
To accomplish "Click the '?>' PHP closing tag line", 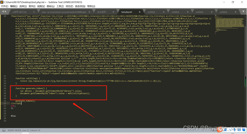I will (12, 108).
